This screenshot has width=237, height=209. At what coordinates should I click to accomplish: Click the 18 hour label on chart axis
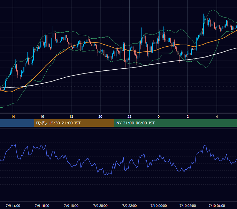pos(71,117)
